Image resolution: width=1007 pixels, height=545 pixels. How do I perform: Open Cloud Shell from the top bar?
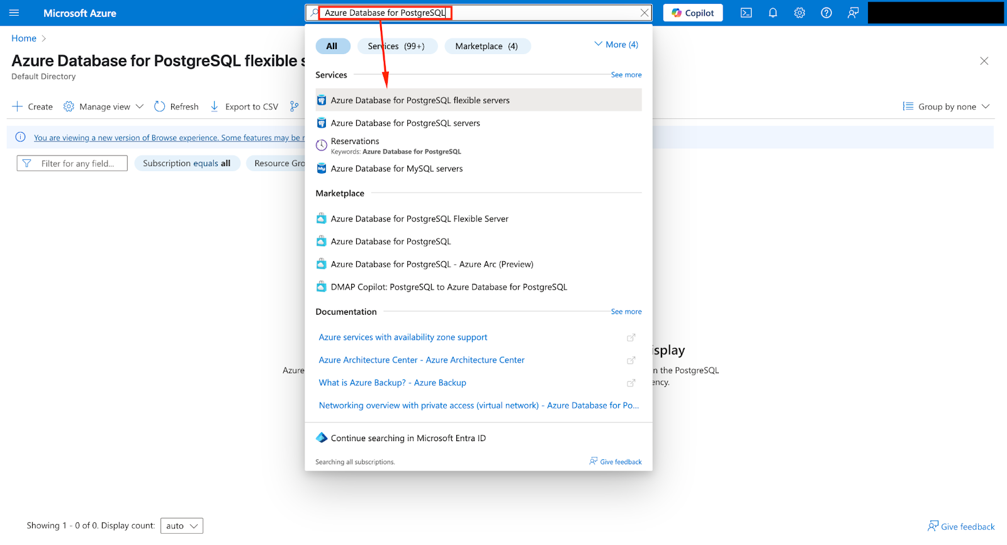tap(746, 13)
